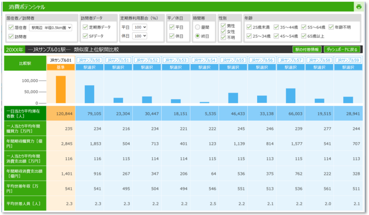Viewport: 369px width, 215px height.
Task: Click 駅選択 button under JRサンプル57
Action: [291, 67]
